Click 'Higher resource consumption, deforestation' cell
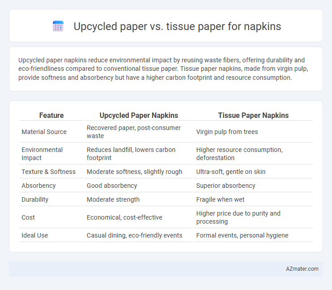Viewport: 332px width, 290px height. click(253, 154)
